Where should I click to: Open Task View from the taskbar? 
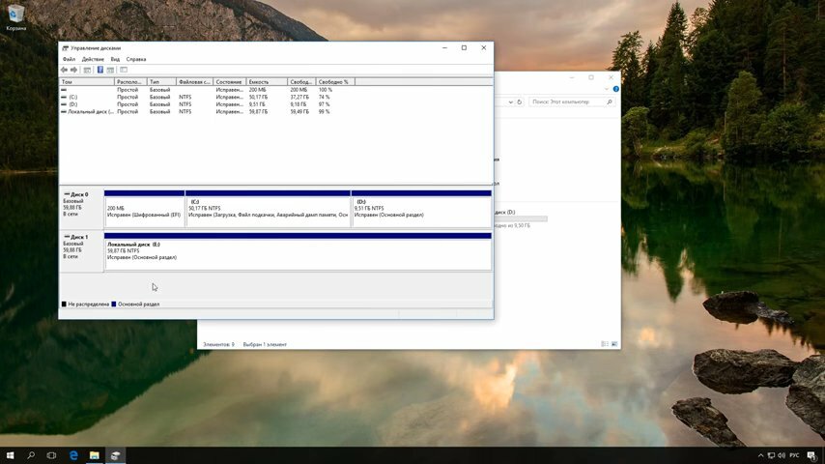(51, 455)
